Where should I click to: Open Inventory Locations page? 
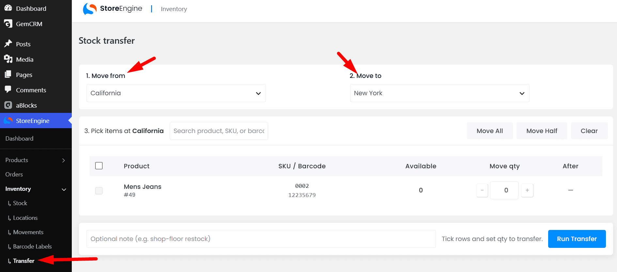click(25, 218)
